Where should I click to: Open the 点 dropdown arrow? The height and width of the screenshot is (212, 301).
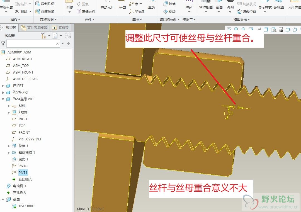pyautogui.click(x=141, y=4)
